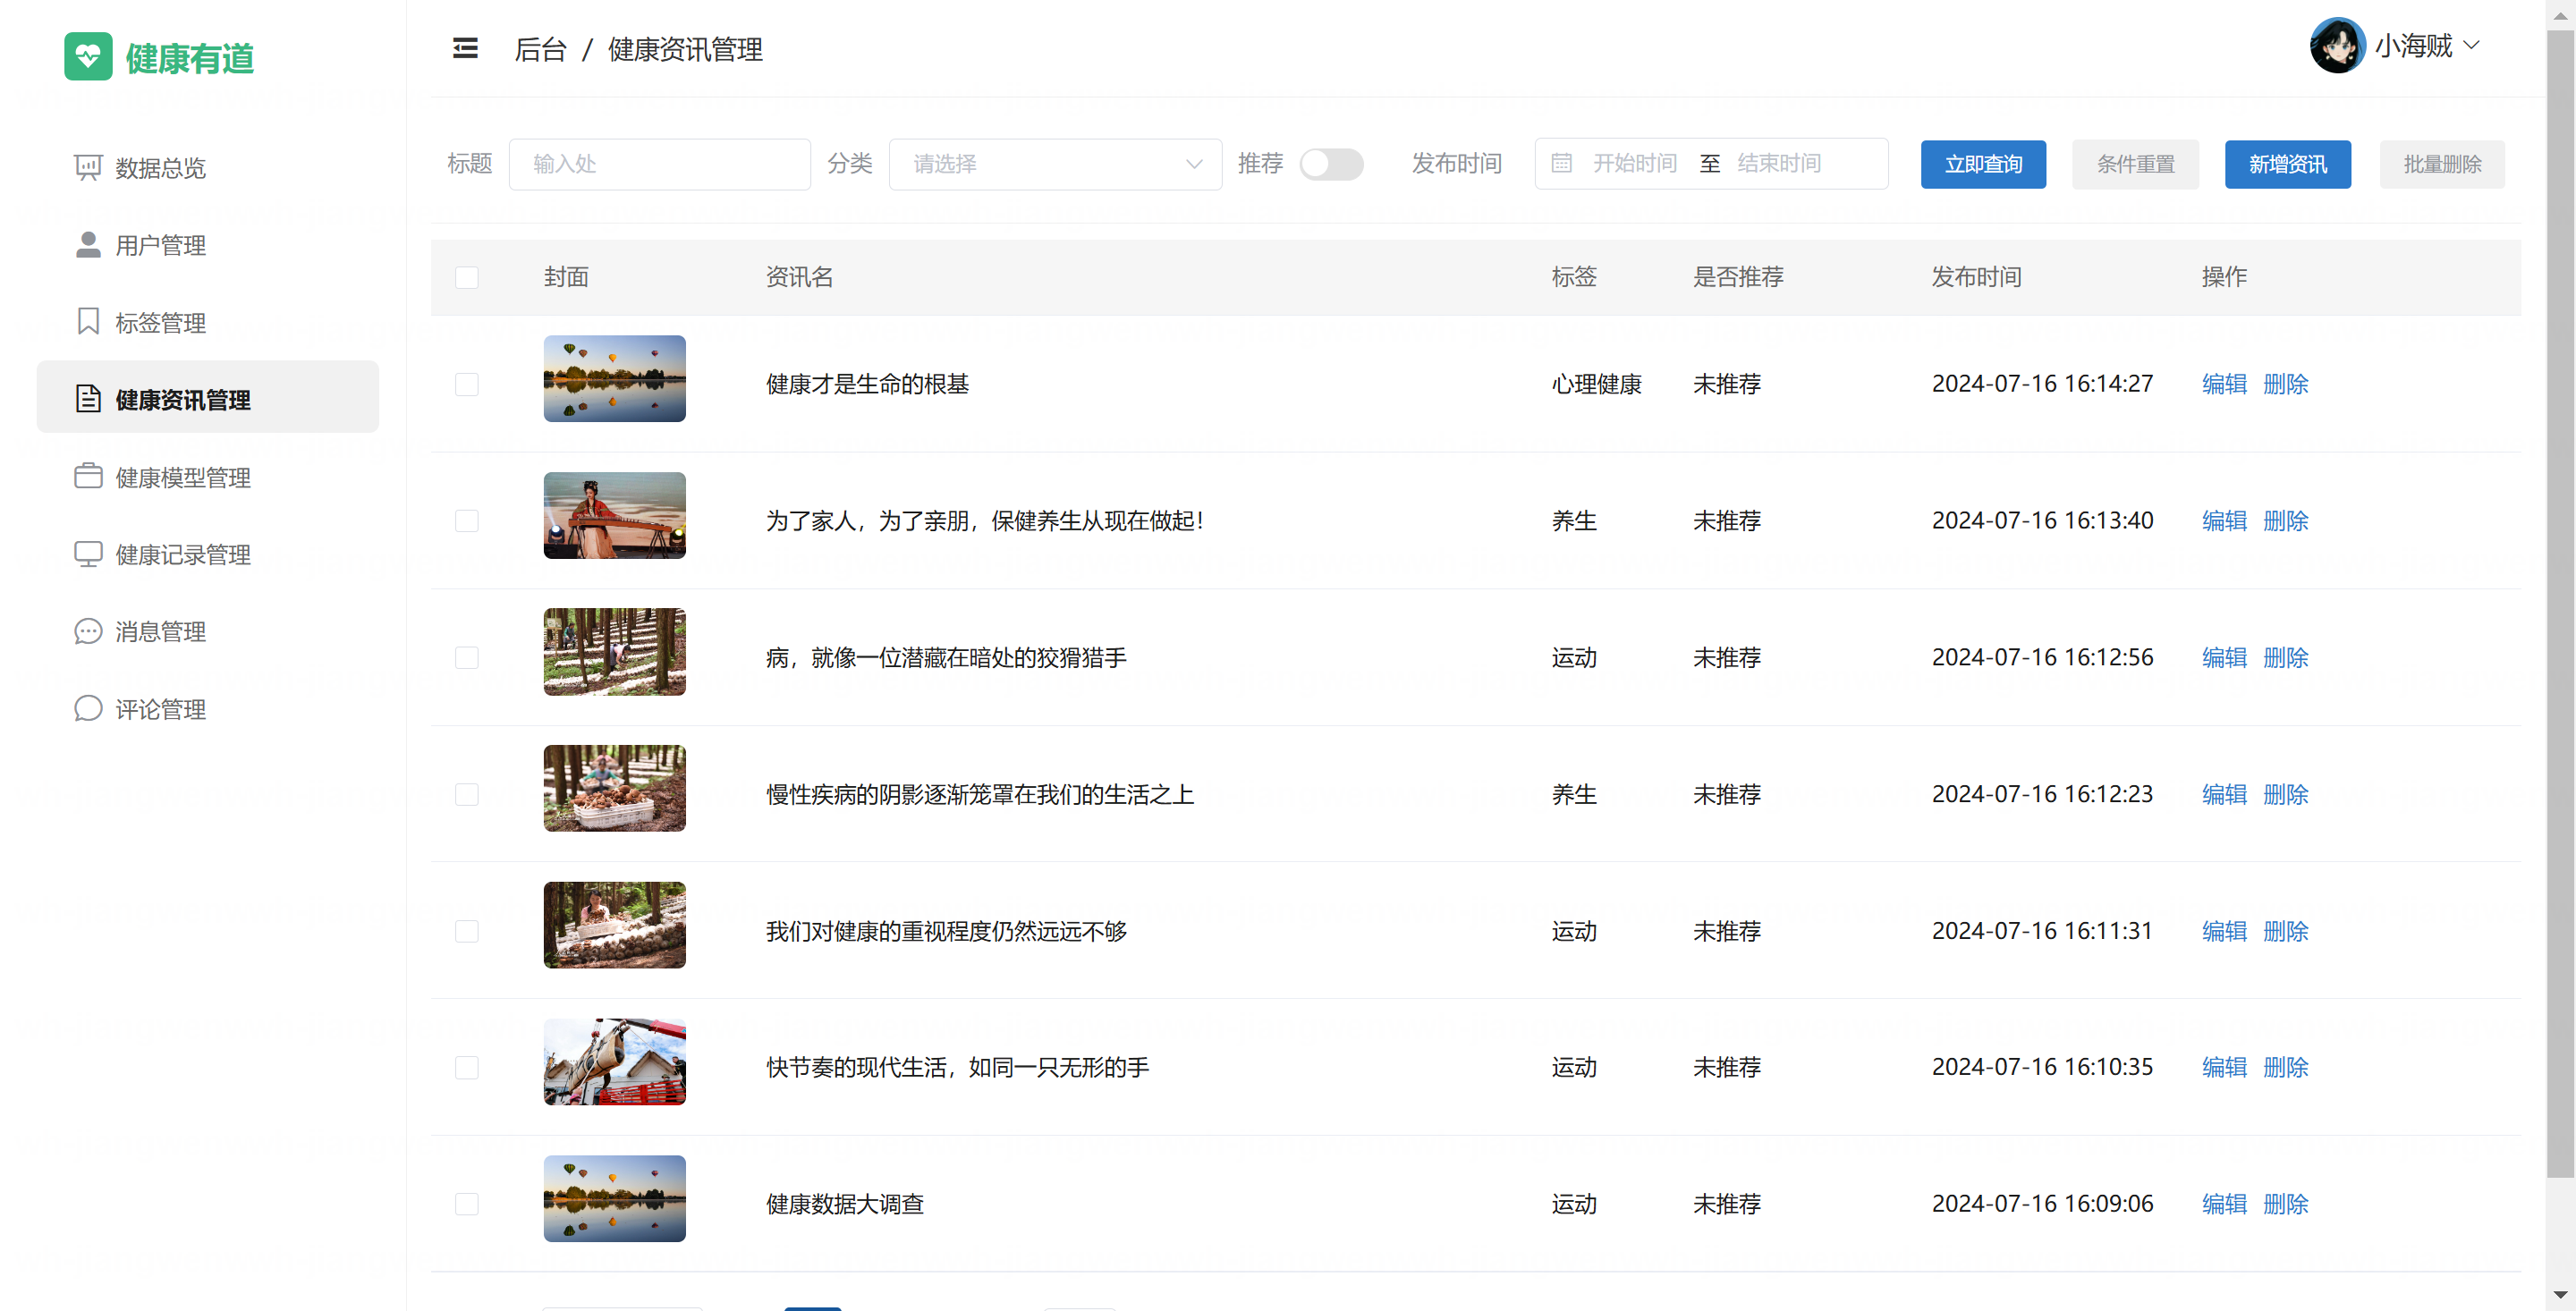Toggle the 推荐 switch
The image size is (2576, 1311).
[x=1330, y=164]
